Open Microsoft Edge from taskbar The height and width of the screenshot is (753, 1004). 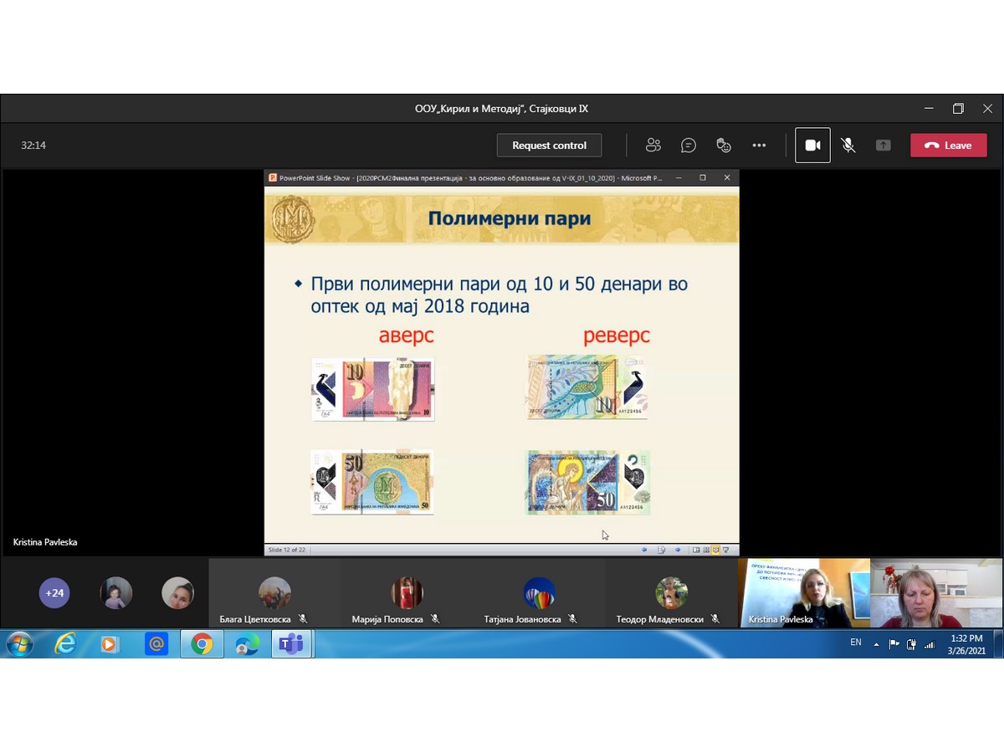point(247,643)
